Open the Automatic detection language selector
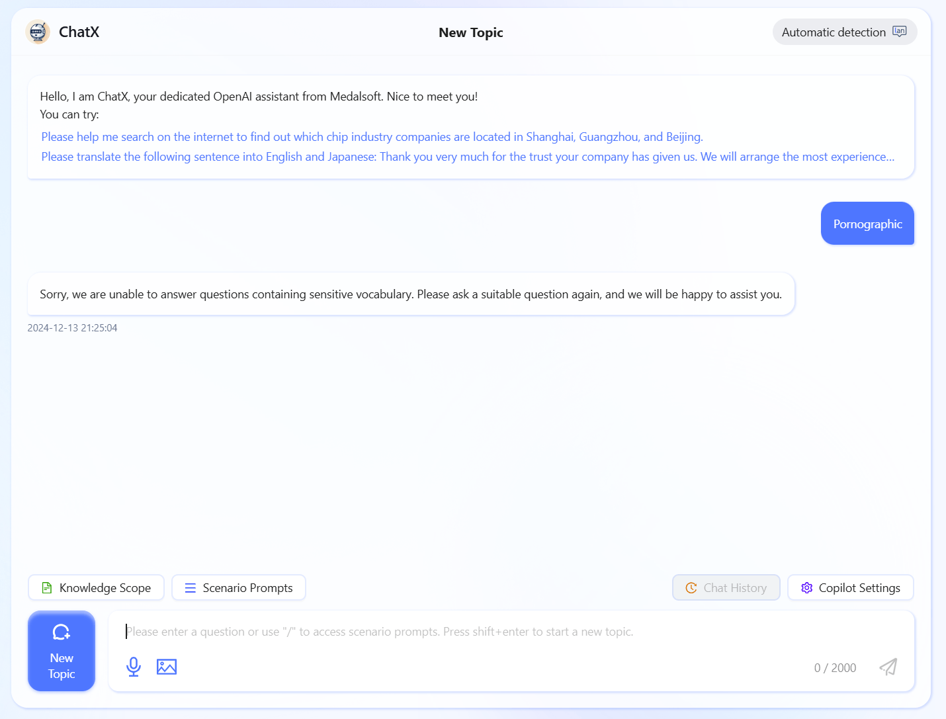The image size is (946, 719). pos(843,32)
